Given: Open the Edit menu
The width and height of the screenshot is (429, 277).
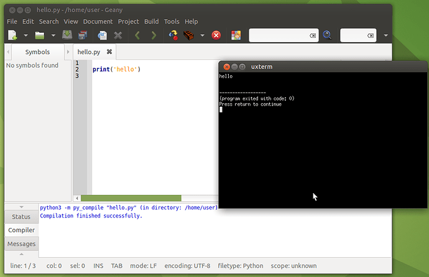Looking at the screenshot, I should pos(28,21).
